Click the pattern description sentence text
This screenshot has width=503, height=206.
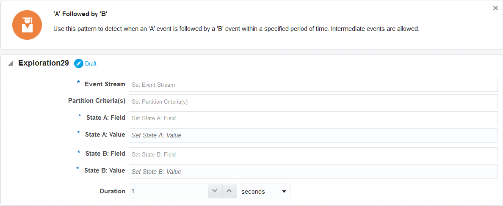click(x=236, y=29)
